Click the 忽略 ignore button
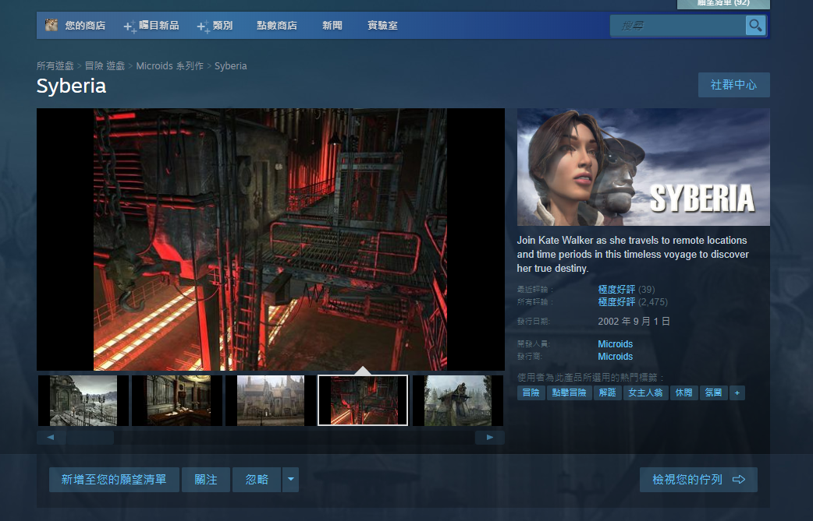The width and height of the screenshot is (813, 521). 257,480
